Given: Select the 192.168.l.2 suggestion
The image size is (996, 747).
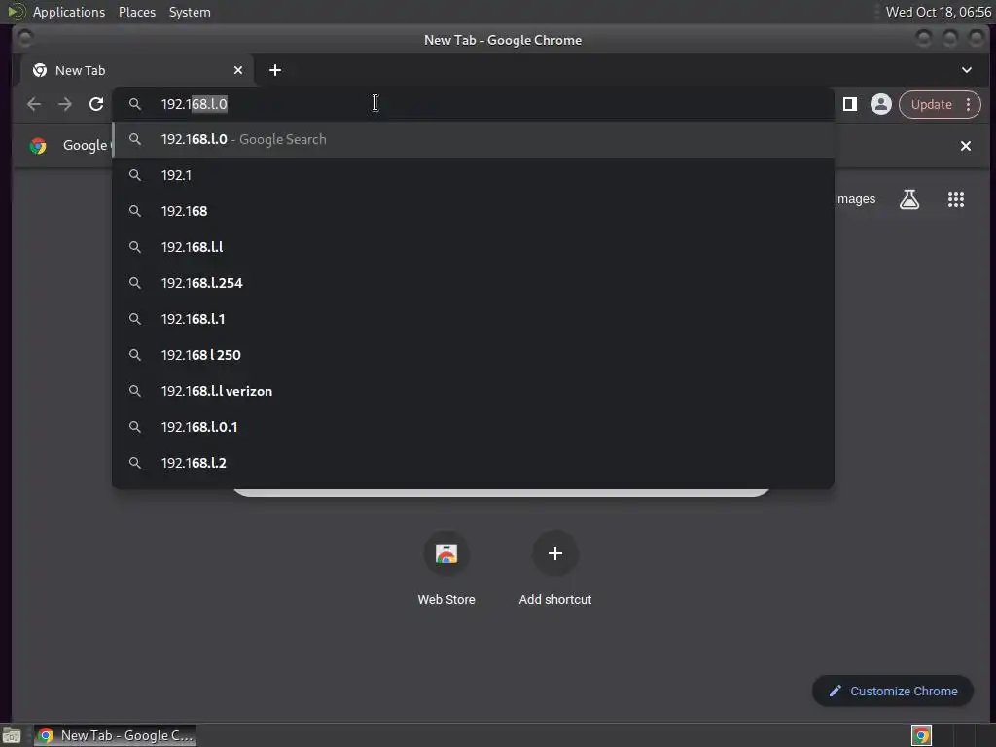Looking at the screenshot, I should point(473,463).
